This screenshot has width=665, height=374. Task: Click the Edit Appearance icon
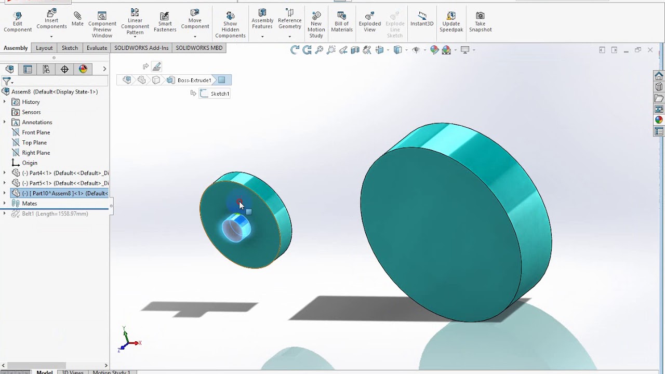[435, 50]
